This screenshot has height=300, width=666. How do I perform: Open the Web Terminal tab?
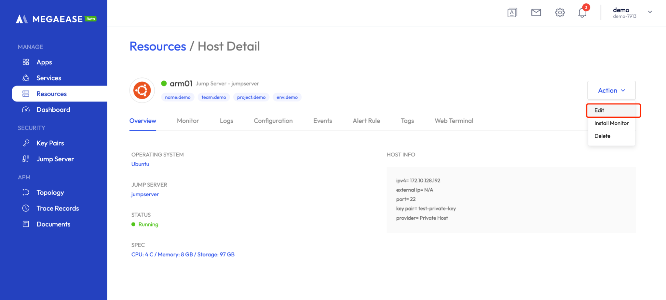point(454,121)
